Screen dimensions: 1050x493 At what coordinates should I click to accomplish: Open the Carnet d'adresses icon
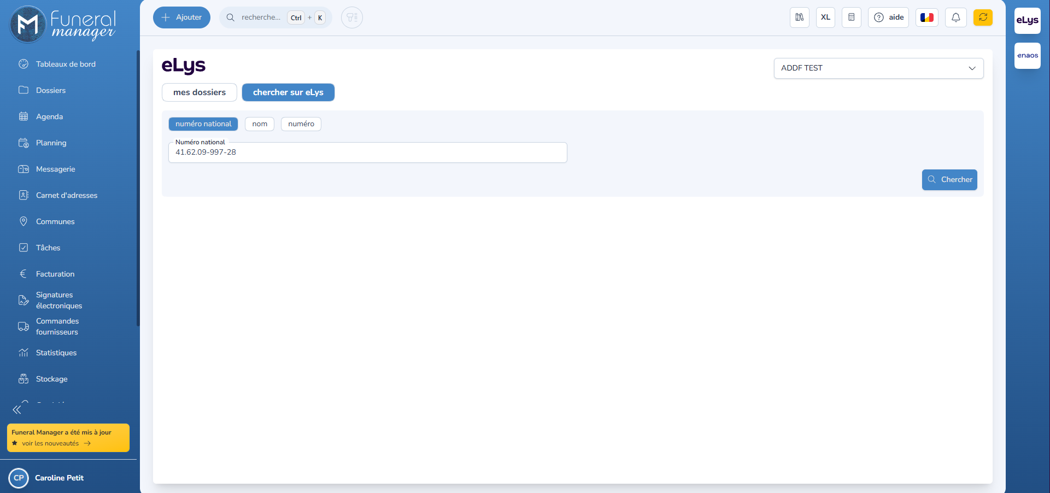[x=24, y=195]
